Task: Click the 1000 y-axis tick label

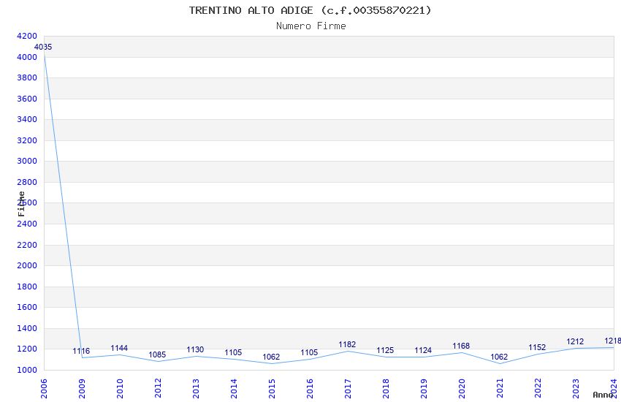Action: point(27,370)
